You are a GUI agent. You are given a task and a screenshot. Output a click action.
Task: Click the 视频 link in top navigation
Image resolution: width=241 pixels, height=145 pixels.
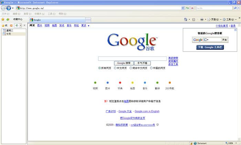coord(47,25)
